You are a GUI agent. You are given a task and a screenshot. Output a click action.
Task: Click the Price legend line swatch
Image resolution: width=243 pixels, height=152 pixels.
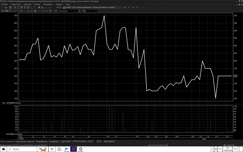[x=4, y=103]
